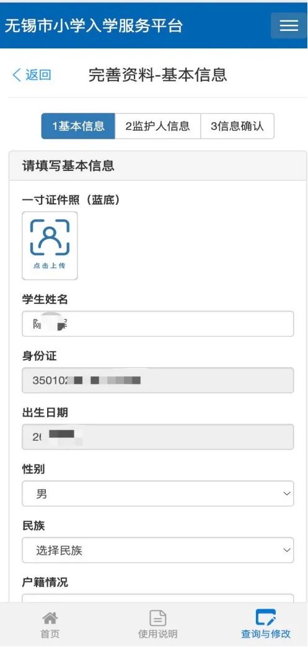Image resolution: width=308 pixels, height=647 pixels.
Task: Click the 身份证 ID number field
Action: tap(157, 380)
